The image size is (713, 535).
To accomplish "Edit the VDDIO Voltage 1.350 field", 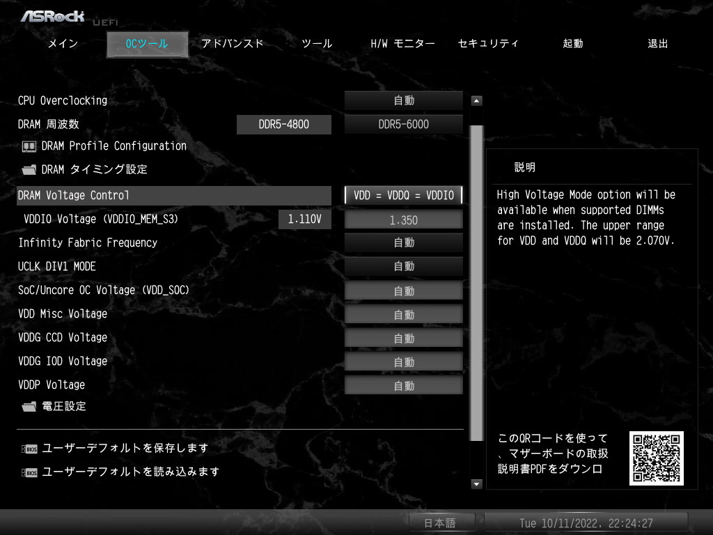I will (x=404, y=220).
